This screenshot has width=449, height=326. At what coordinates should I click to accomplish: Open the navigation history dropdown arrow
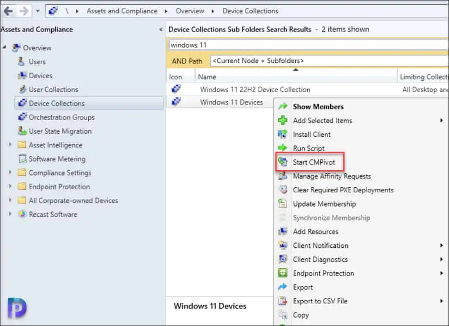(x=38, y=11)
